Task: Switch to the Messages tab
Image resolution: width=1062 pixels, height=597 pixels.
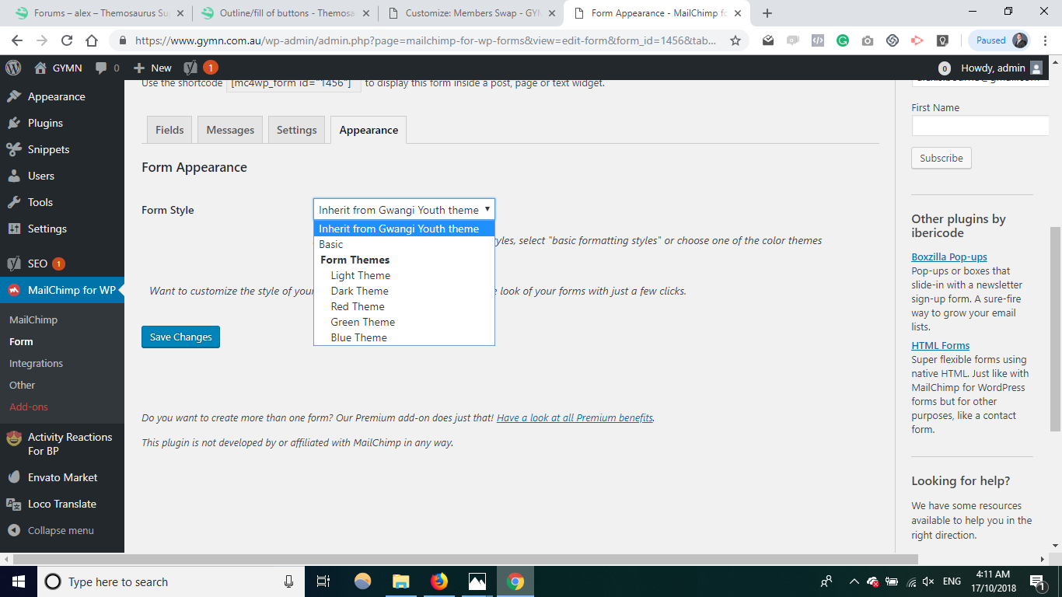Action: coord(230,130)
